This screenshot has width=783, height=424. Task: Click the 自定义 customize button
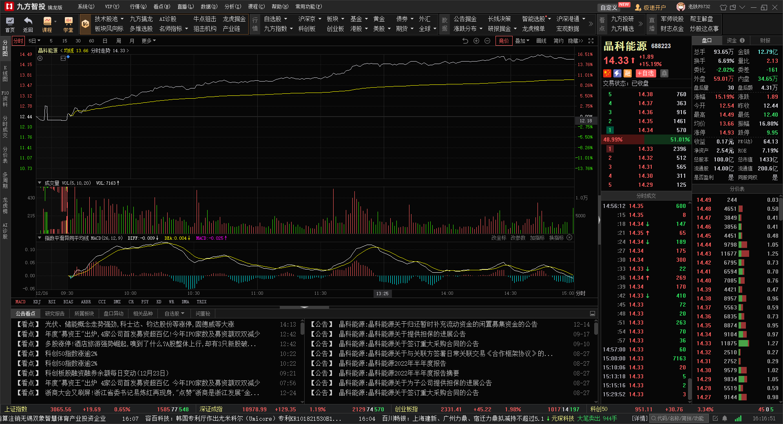pyautogui.click(x=608, y=7)
